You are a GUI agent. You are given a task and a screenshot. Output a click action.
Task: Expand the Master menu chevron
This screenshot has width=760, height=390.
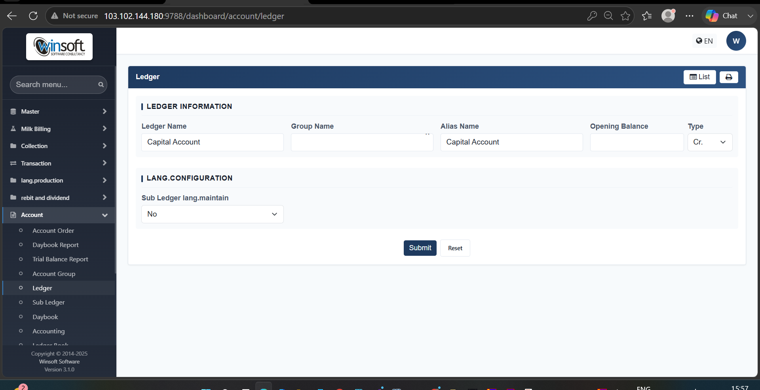(104, 112)
